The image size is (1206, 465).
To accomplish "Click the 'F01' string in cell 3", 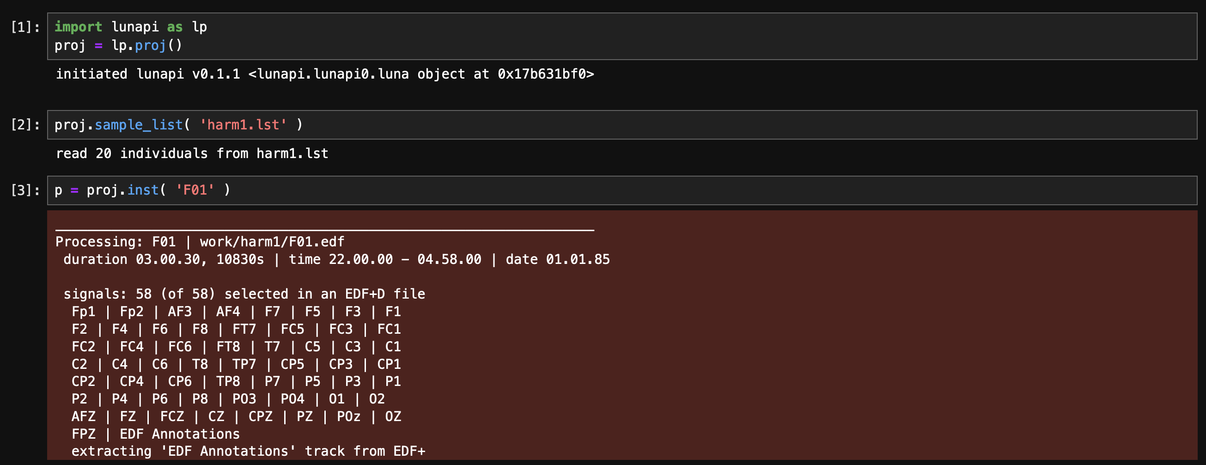I will (x=195, y=190).
